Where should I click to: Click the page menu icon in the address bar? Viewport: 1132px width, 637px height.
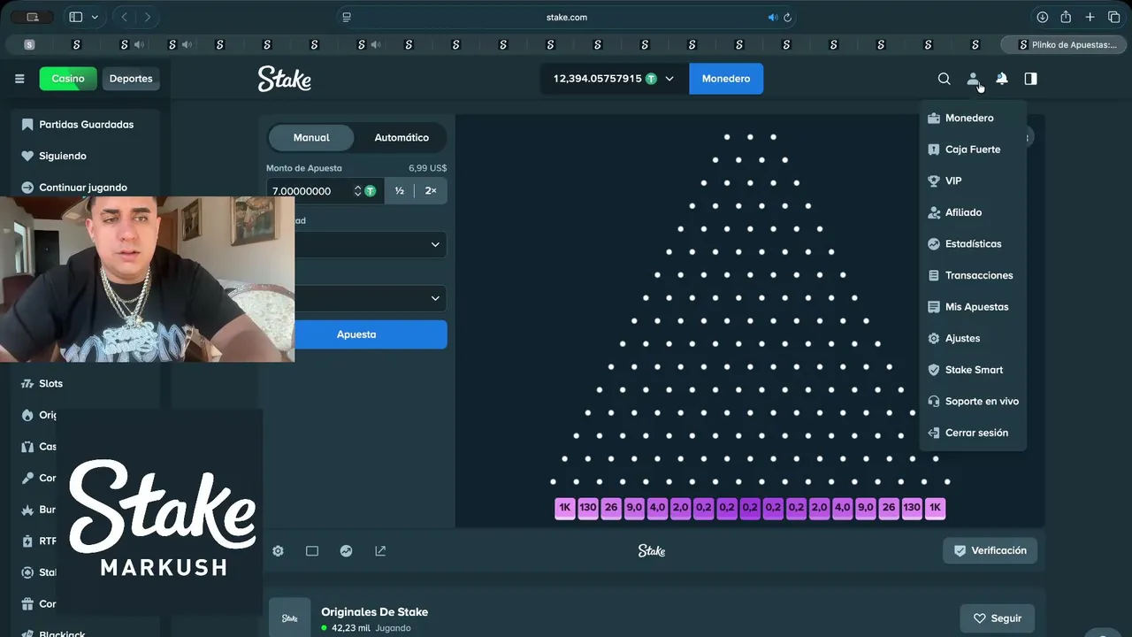click(347, 17)
